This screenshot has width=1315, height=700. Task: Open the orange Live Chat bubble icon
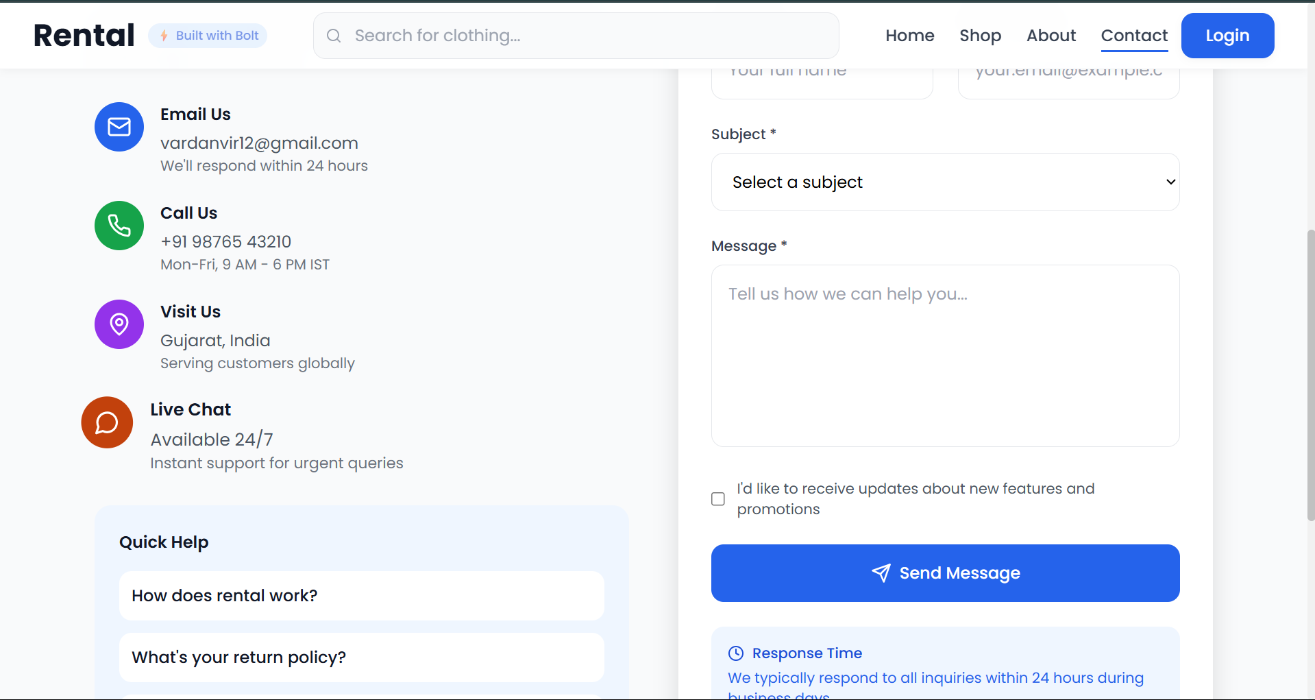(107, 422)
